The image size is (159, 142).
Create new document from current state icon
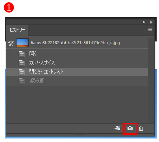coord(117,128)
